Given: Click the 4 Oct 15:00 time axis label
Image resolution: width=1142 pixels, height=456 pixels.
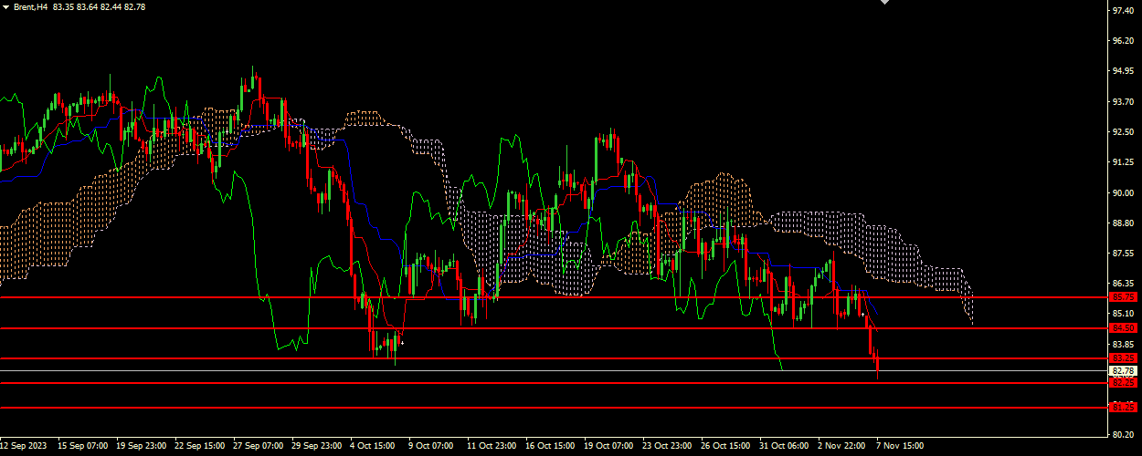Looking at the screenshot, I should click(372, 447).
